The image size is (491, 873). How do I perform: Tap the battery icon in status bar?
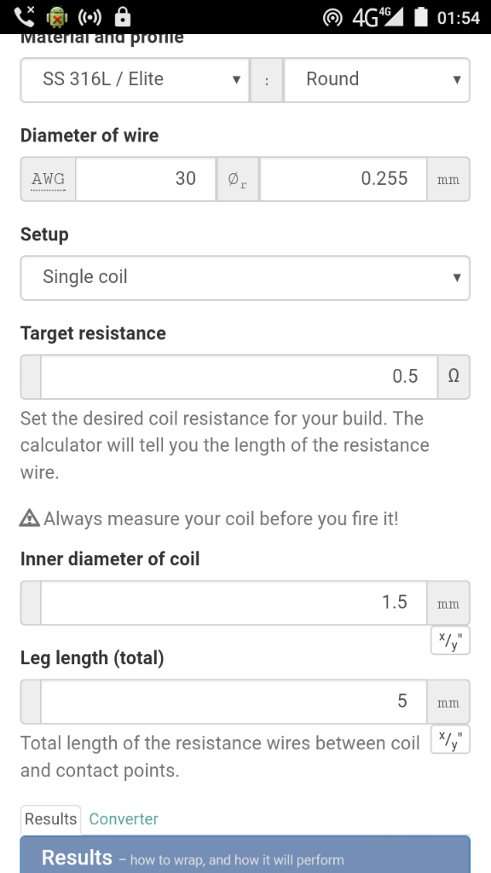421,17
